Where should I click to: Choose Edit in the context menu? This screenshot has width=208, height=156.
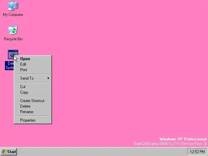33,64
